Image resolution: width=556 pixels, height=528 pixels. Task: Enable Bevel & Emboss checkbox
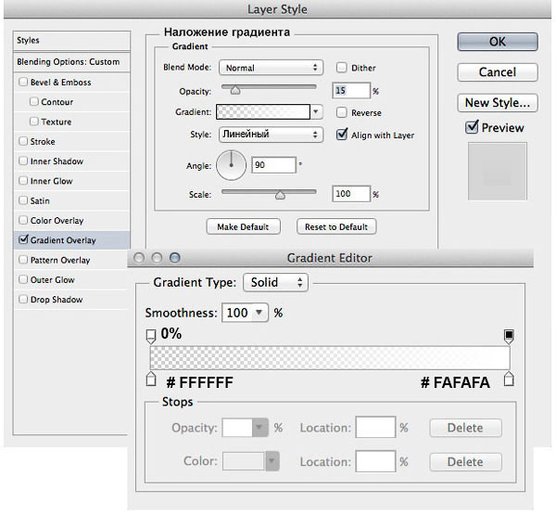point(23,82)
